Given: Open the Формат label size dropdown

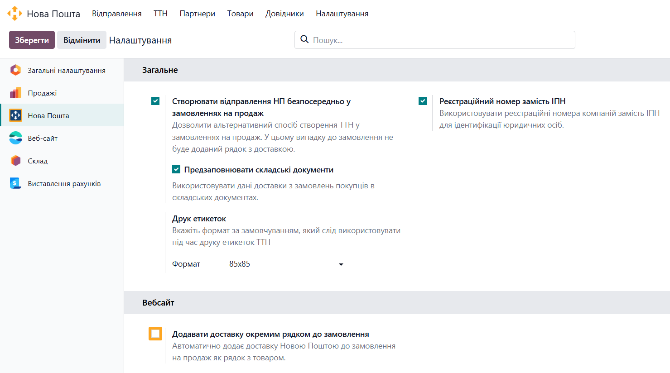Looking at the screenshot, I should coord(286,264).
